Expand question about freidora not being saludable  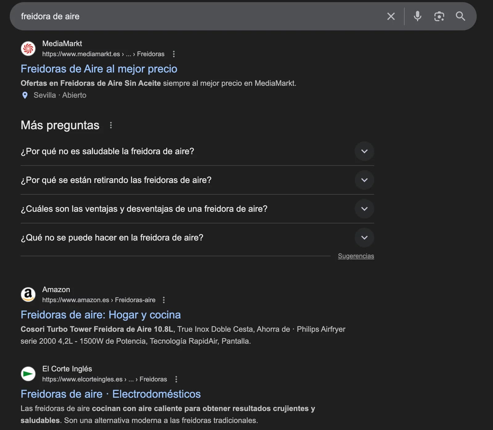pos(364,151)
